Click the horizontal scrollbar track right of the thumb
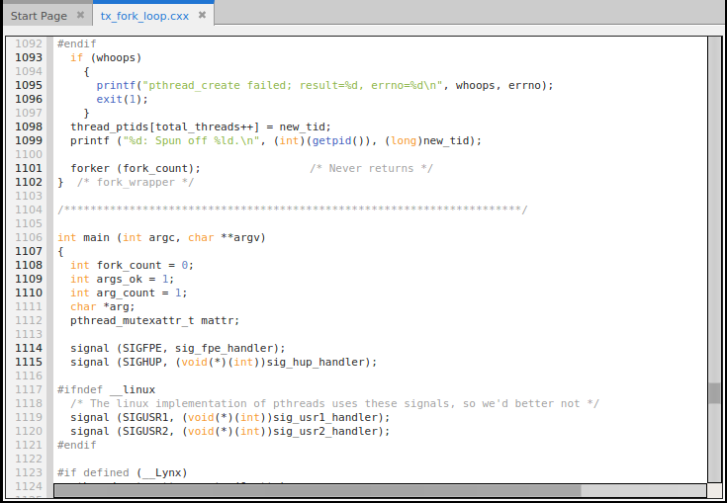This screenshot has height=503, width=727. click(643, 489)
